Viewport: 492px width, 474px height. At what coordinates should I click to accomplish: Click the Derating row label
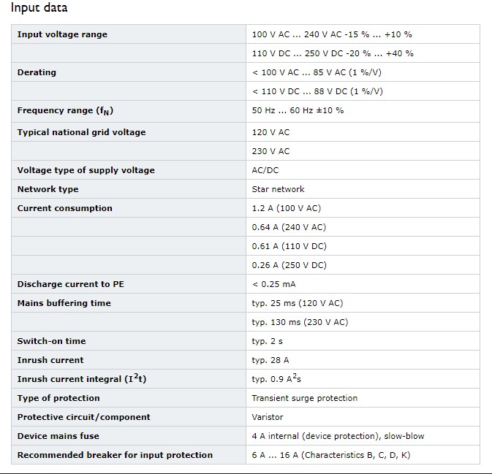coord(37,72)
